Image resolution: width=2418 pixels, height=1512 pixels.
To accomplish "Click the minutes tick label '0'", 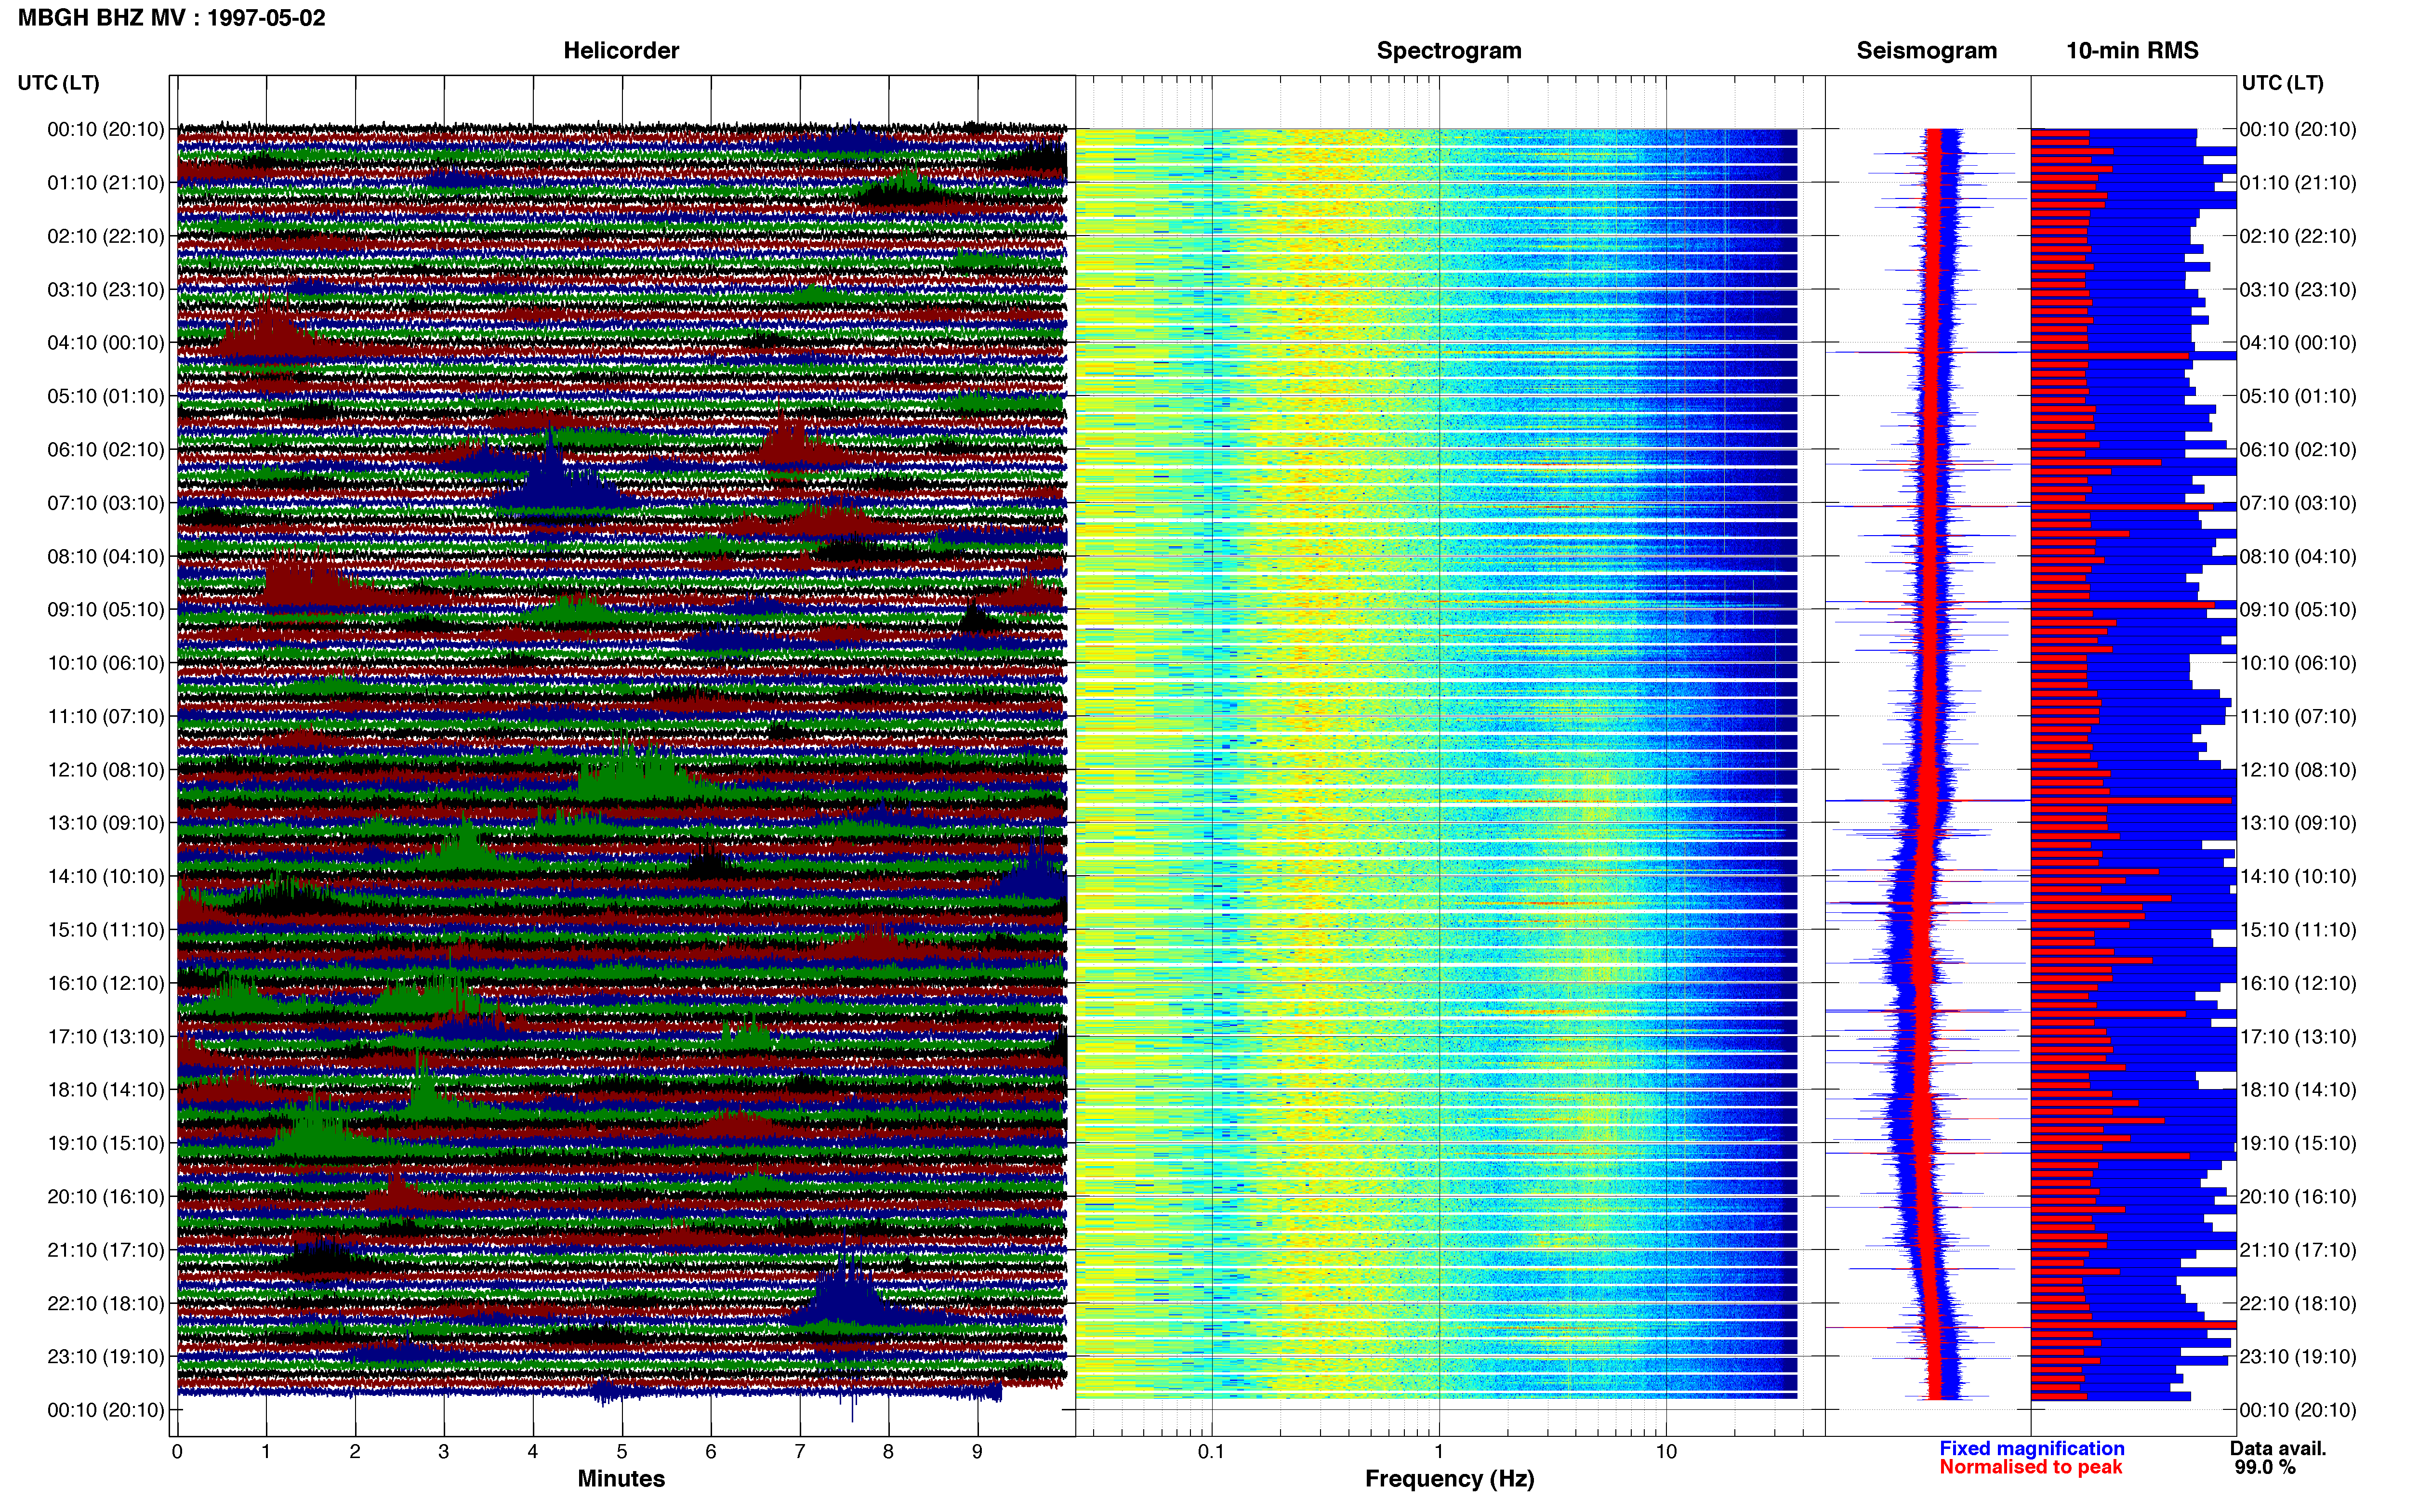I will click(177, 1452).
